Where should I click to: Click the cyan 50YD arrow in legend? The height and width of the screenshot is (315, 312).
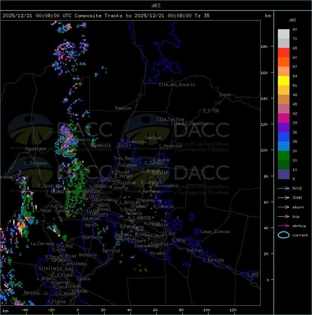(x=283, y=189)
